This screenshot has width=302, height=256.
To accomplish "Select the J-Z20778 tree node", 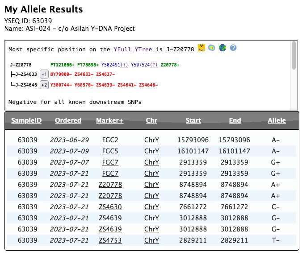I will tap(21, 65).
